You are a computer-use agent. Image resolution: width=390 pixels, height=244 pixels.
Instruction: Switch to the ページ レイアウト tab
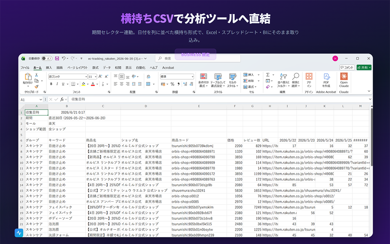[77, 68]
